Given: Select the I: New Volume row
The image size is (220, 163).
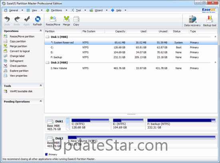Looking at the screenshot, I should click(x=131, y=68).
